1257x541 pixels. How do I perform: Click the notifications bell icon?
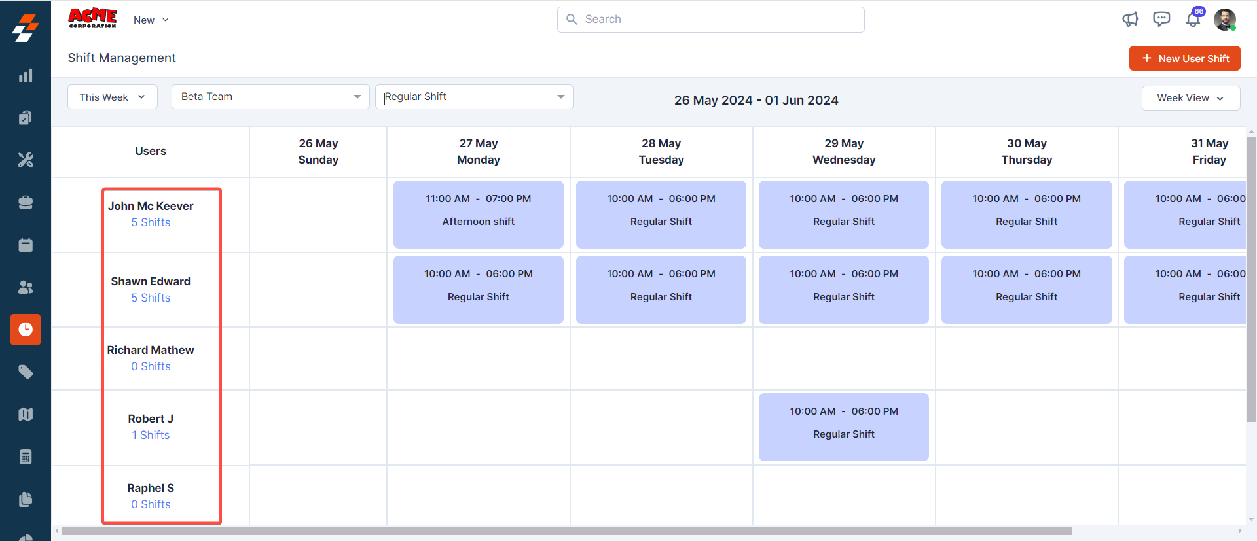(1193, 20)
